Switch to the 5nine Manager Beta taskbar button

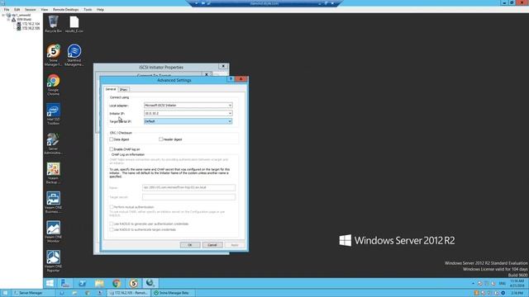[x=172, y=293]
